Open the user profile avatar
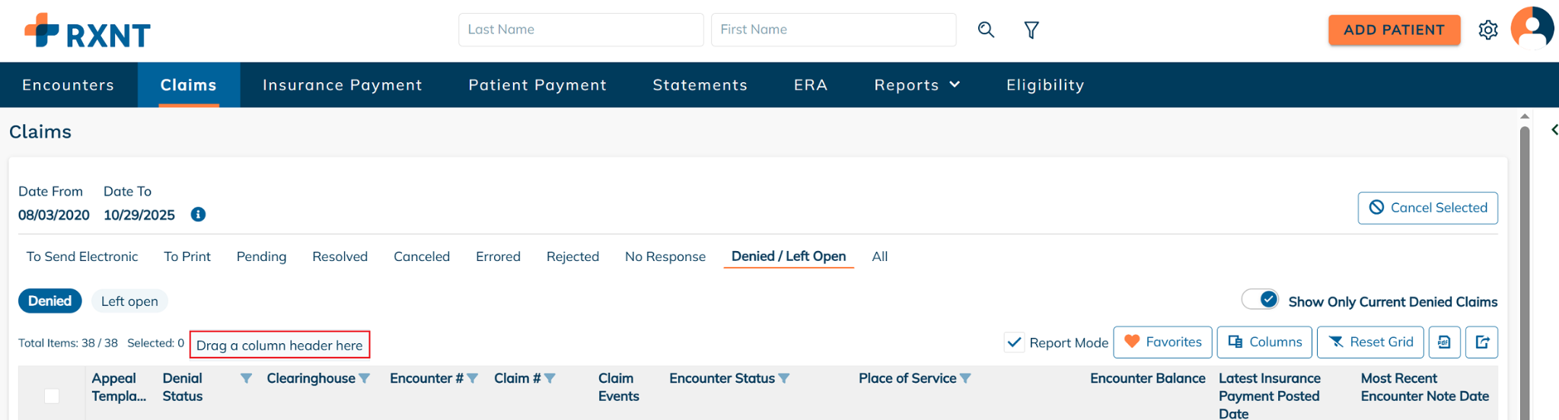Viewport: 1559px width, 420px height. [x=1532, y=28]
